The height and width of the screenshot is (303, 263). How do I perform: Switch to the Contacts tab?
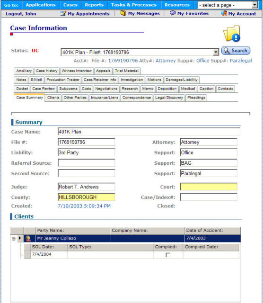pos(225,89)
